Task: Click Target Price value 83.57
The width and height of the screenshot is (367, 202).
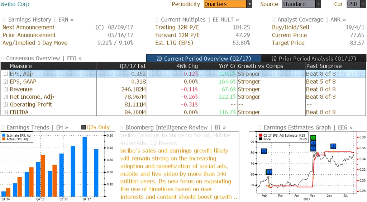Action: [357, 43]
